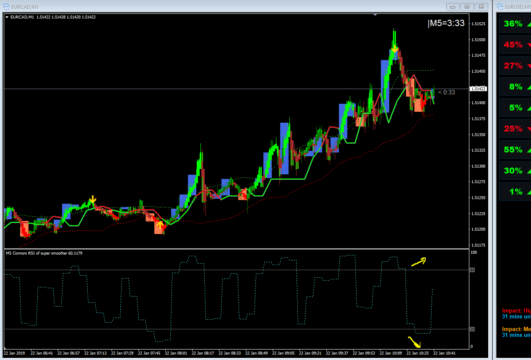Click the red 45% strength meter cell
The image size is (531, 360).
[514, 45]
